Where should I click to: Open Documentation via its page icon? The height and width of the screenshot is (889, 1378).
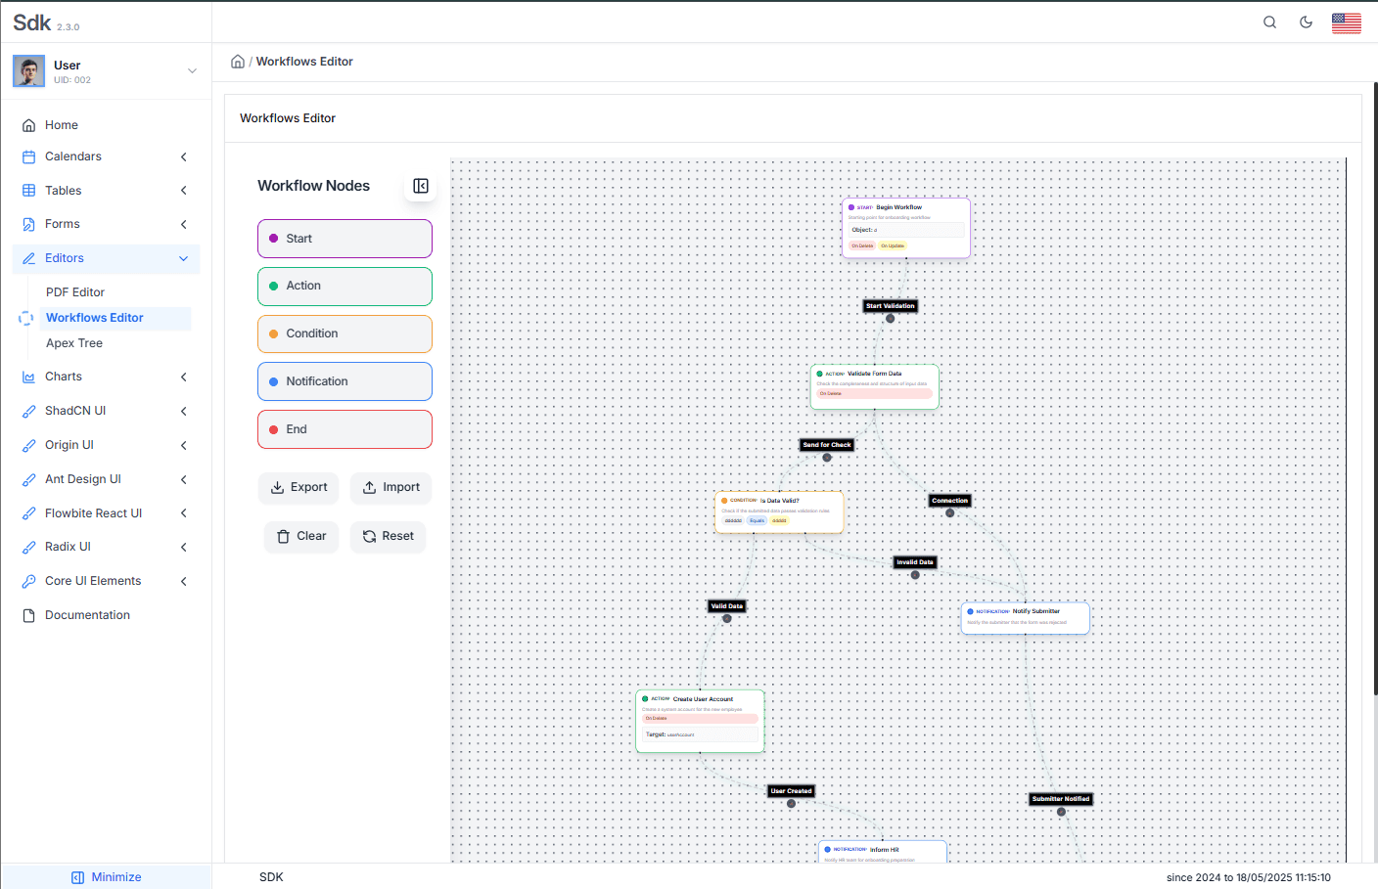click(27, 614)
